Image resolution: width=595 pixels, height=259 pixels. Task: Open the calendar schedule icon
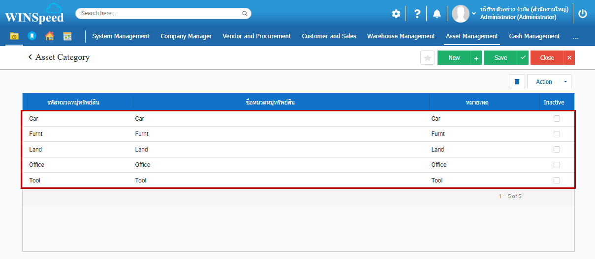[x=67, y=36]
